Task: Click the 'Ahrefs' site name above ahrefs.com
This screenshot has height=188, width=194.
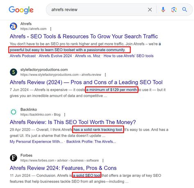Action: tap(26, 24)
